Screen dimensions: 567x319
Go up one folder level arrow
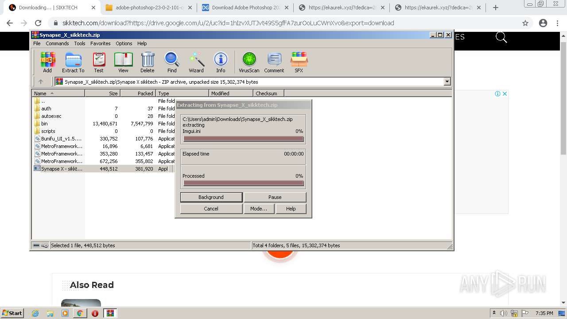[x=41, y=82]
